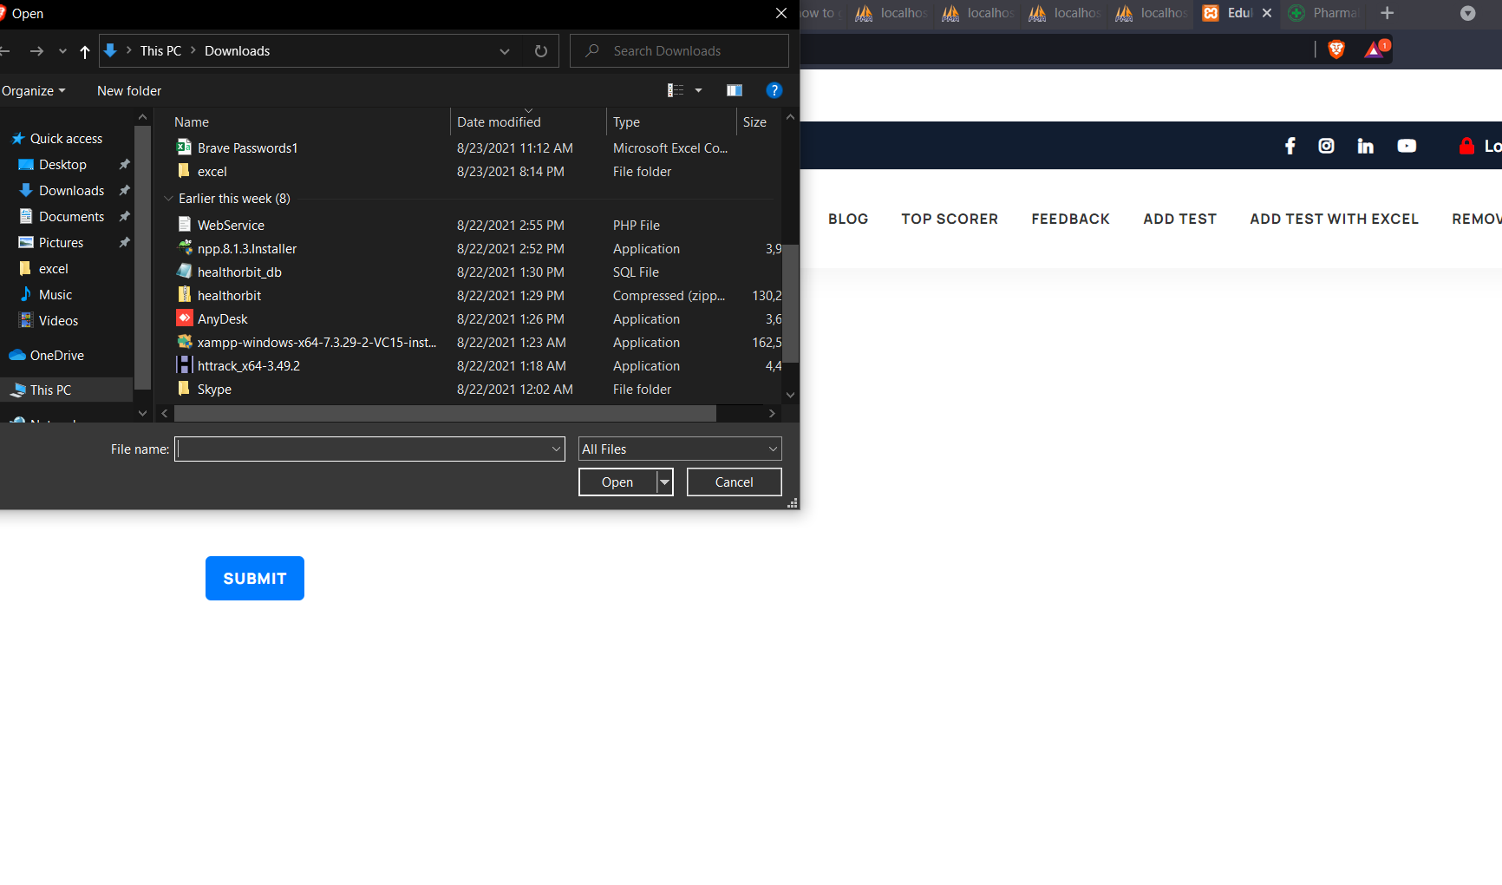Open BLOG in the site menu

coord(848,220)
